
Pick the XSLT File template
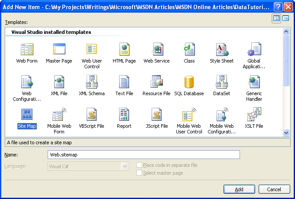pos(254,118)
